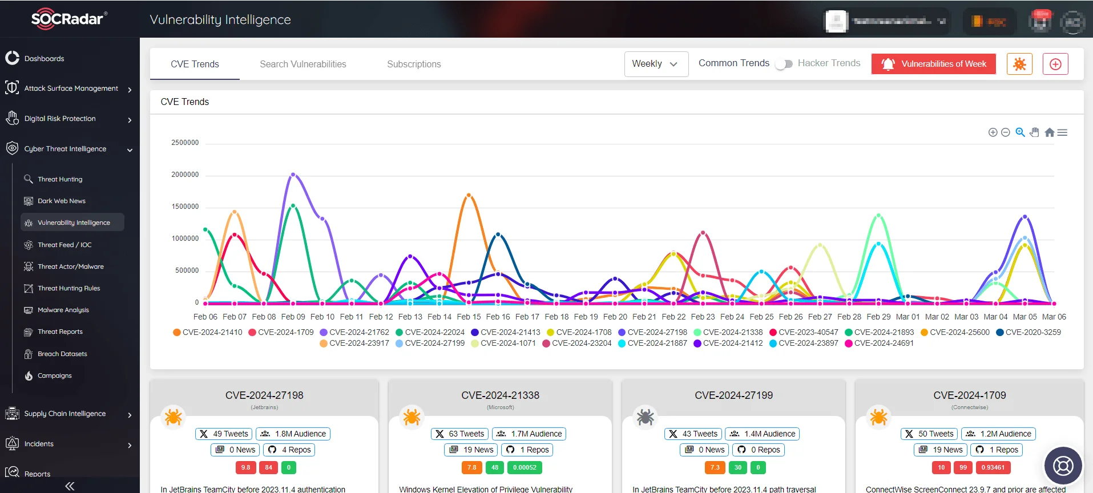Open Malware Analysis page
1093x493 pixels.
pyautogui.click(x=63, y=310)
